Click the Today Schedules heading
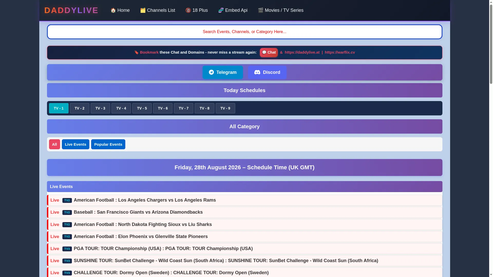Viewport: 493px width, 277px height. point(244,90)
